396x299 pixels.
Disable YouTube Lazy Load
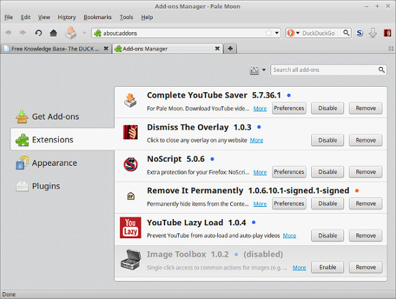(328, 236)
